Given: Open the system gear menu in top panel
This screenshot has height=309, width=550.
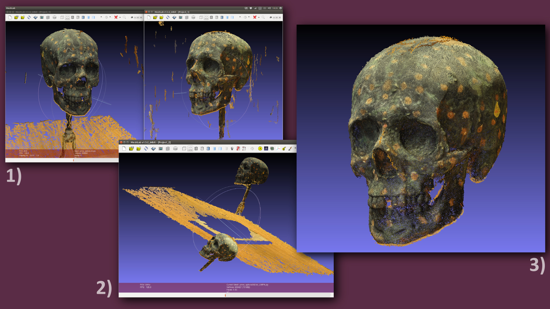Looking at the screenshot, I should coord(281,8).
